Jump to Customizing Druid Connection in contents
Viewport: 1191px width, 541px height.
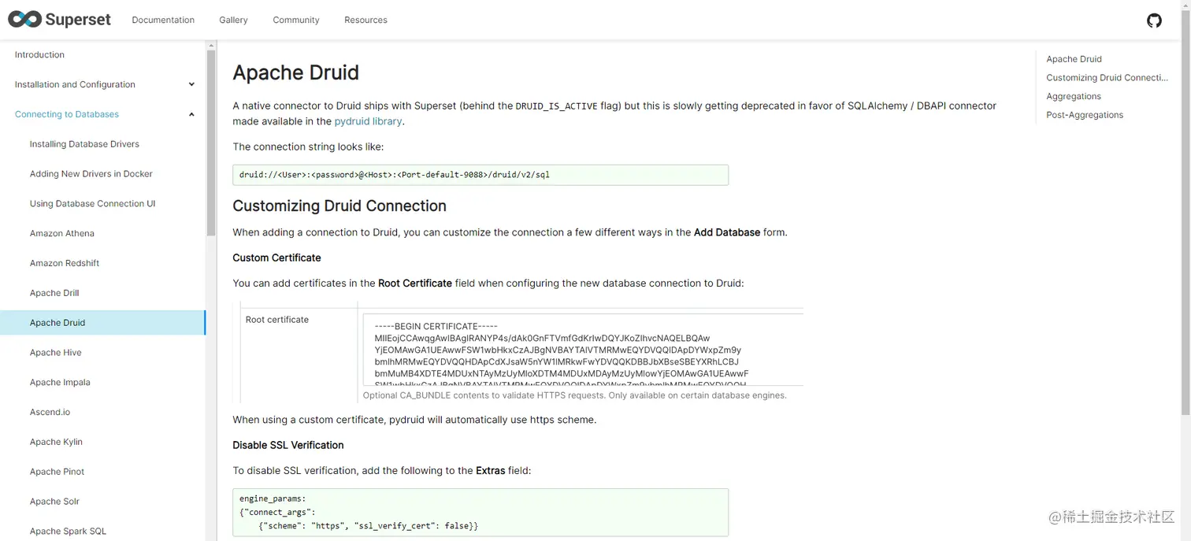click(x=1106, y=78)
